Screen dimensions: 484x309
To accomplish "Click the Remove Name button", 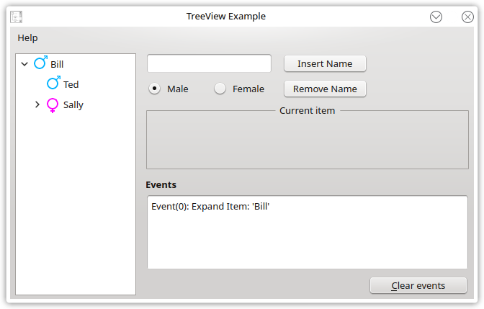I will pyautogui.click(x=325, y=89).
